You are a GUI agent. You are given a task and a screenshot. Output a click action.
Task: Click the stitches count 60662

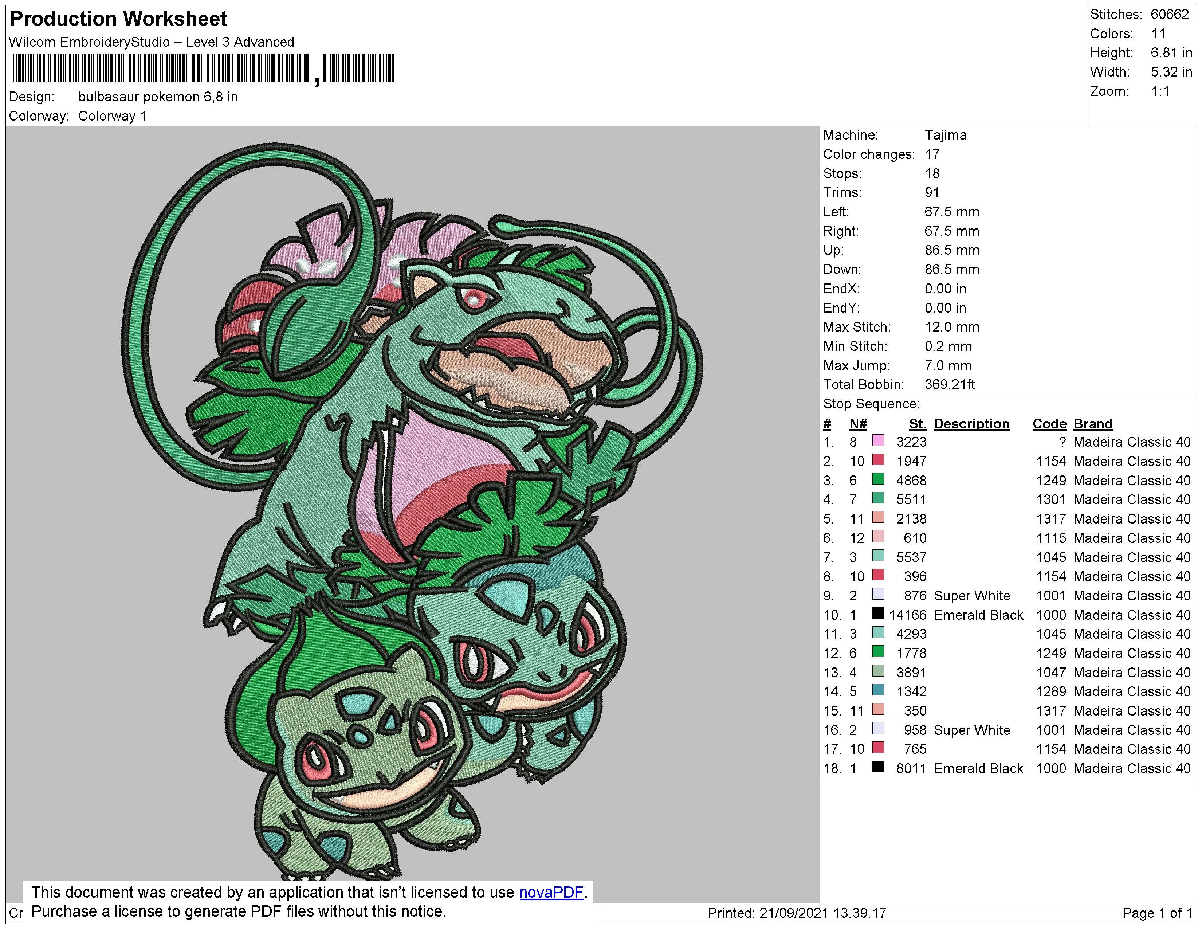(x=1170, y=15)
